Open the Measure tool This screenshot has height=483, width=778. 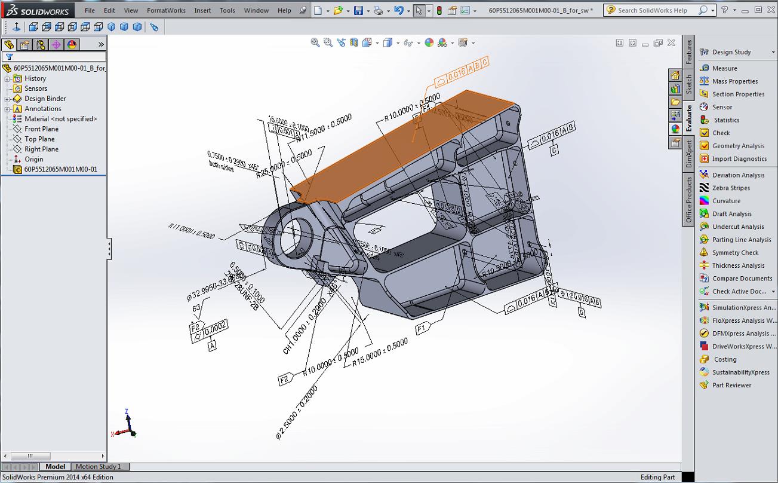724,68
